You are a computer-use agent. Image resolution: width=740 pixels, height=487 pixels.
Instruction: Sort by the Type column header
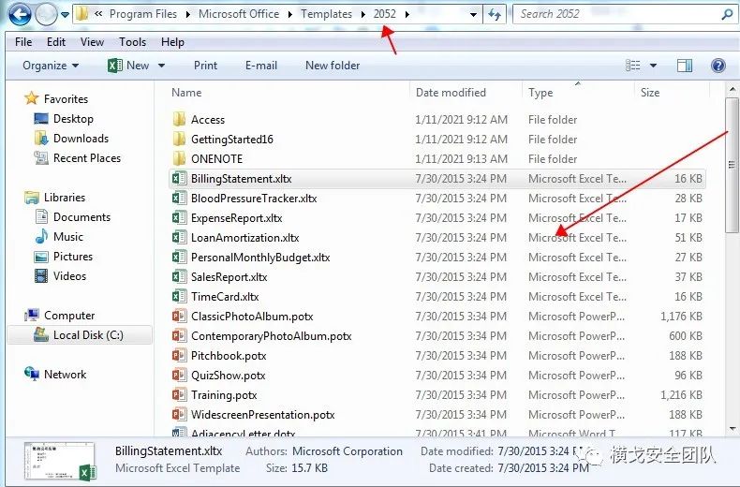click(540, 93)
